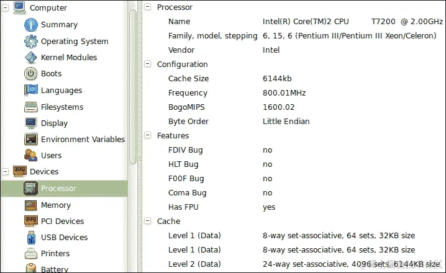This screenshot has width=446, height=273.
Task: Click the F00F Bug row label
Action: tap(186, 179)
